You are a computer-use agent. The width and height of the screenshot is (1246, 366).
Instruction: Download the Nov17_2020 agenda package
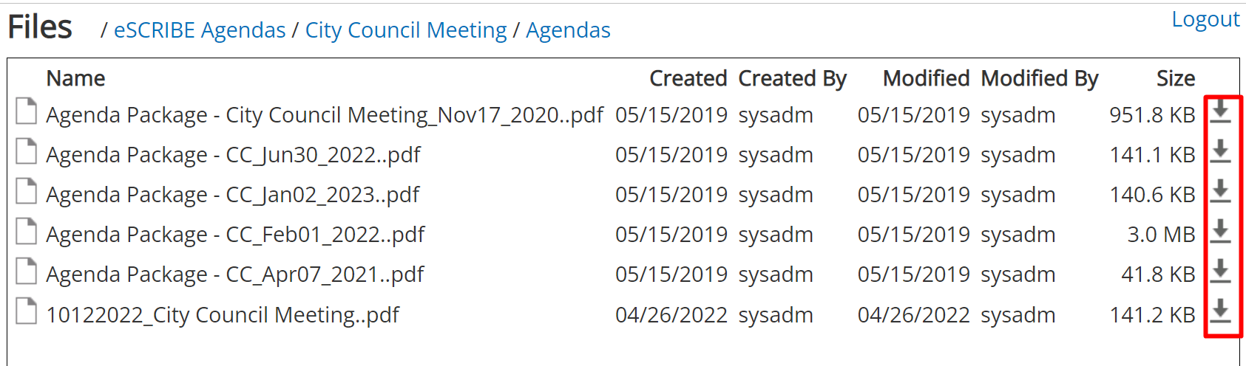click(1221, 111)
